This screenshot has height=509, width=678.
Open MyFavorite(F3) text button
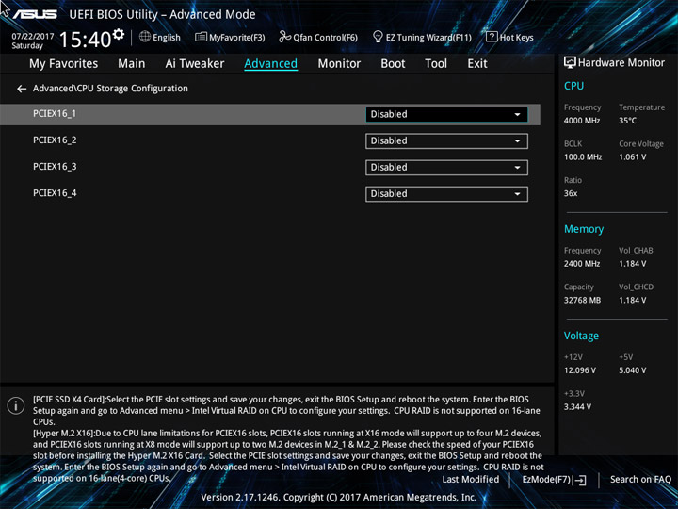click(237, 37)
